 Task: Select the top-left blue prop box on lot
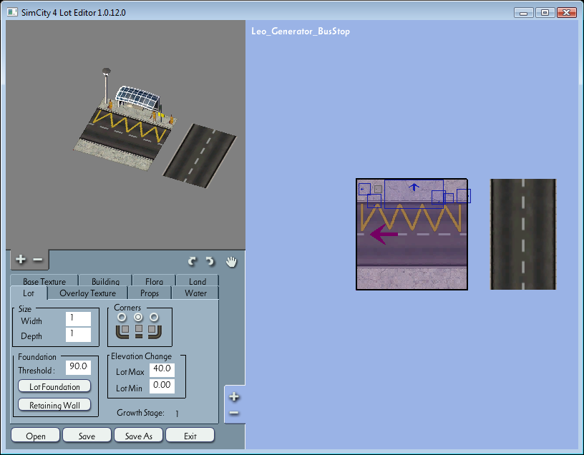[364, 189]
